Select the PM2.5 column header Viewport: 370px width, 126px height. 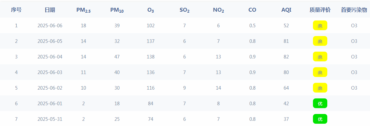click(83, 10)
